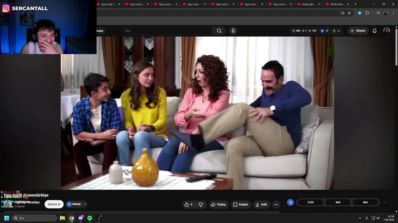Viewport: 398px width, 223px height.
Task: Click the Windows taskbar search box
Action: click(x=35, y=218)
